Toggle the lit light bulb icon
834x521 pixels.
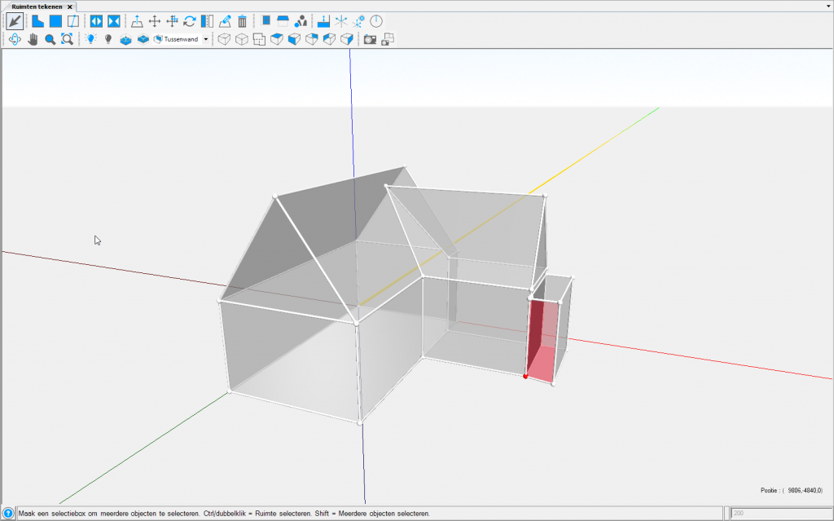tap(90, 39)
